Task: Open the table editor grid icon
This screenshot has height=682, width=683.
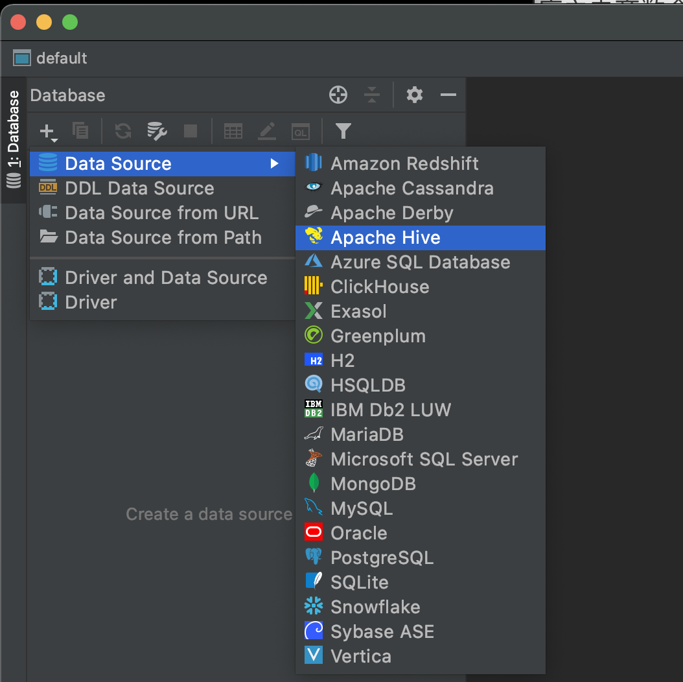Action: click(233, 131)
